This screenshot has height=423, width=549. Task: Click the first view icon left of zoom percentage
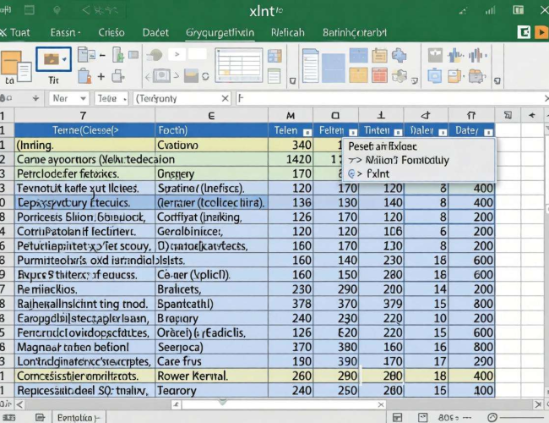(x=398, y=417)
